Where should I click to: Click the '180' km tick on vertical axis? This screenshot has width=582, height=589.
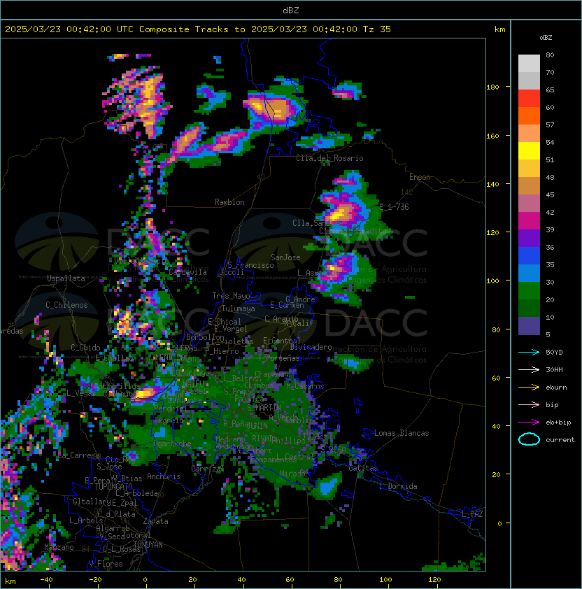tap(492, 87)
